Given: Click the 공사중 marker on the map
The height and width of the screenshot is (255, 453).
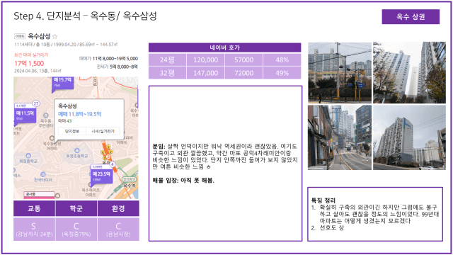Looking at the screenshot, I should pos(39,195).
